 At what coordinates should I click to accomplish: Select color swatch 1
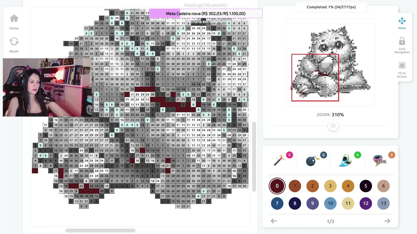point(295,186)
